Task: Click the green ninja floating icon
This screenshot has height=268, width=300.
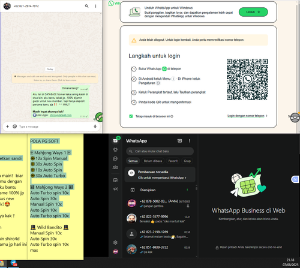Action: [98, 117]
